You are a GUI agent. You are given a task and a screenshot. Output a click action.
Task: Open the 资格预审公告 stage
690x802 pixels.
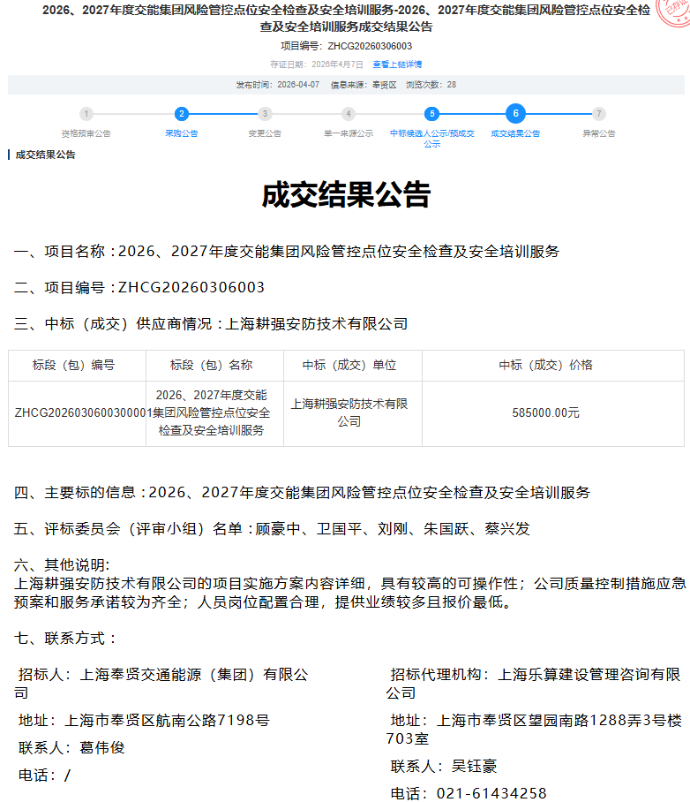[x=86, y=133]
